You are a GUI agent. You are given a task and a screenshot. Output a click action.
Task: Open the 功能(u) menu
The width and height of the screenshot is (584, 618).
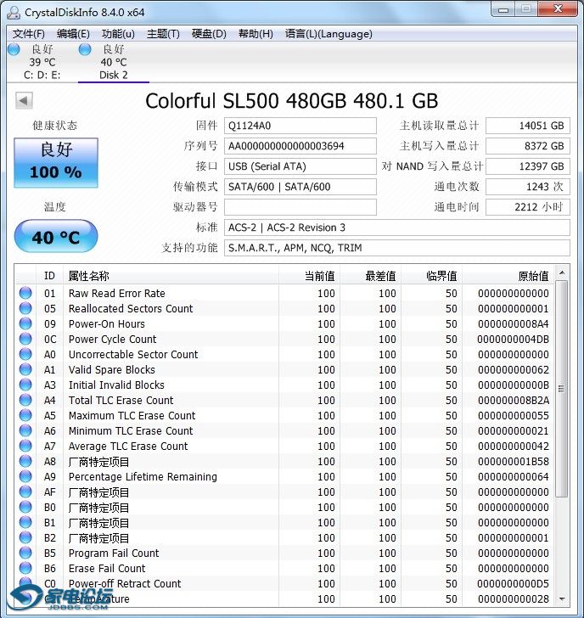point(118,34)
